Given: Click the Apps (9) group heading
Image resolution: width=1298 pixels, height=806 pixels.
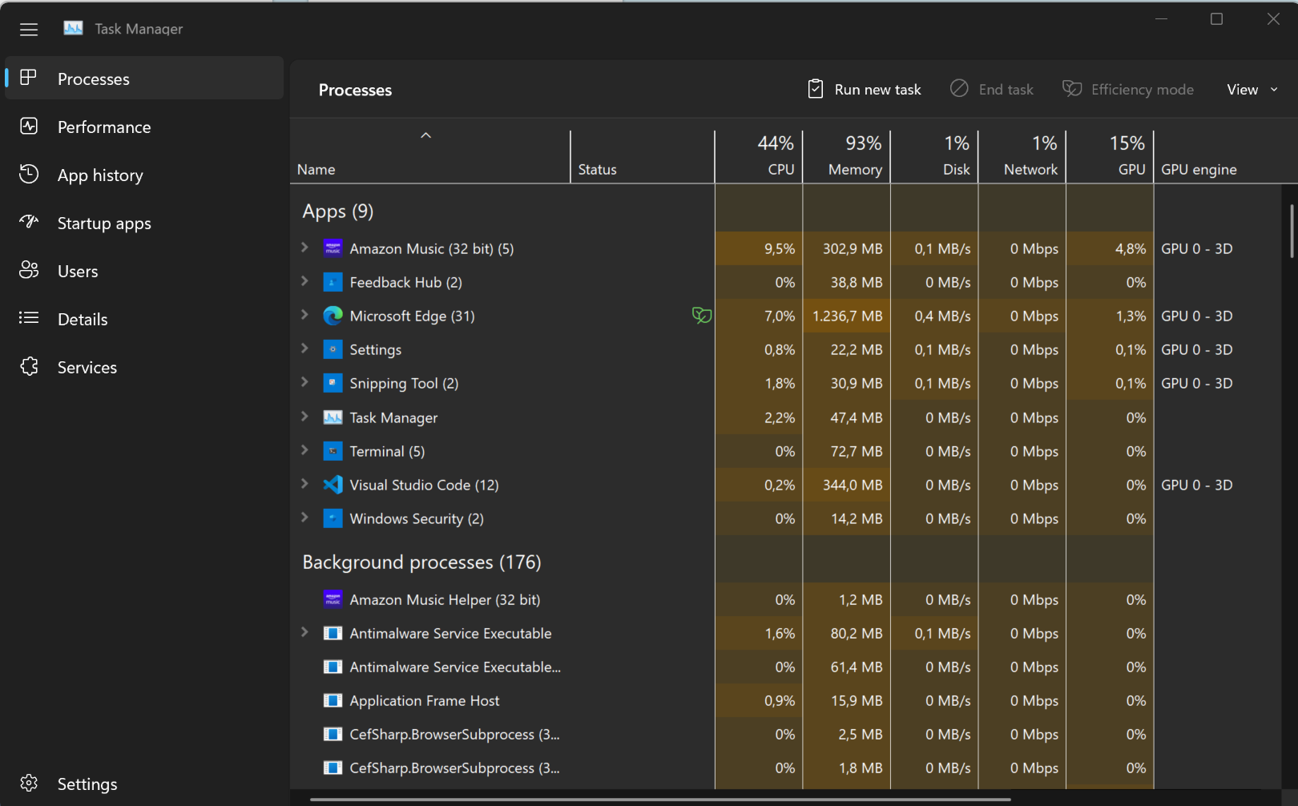Looking at the screenshot, I should 338,211.
